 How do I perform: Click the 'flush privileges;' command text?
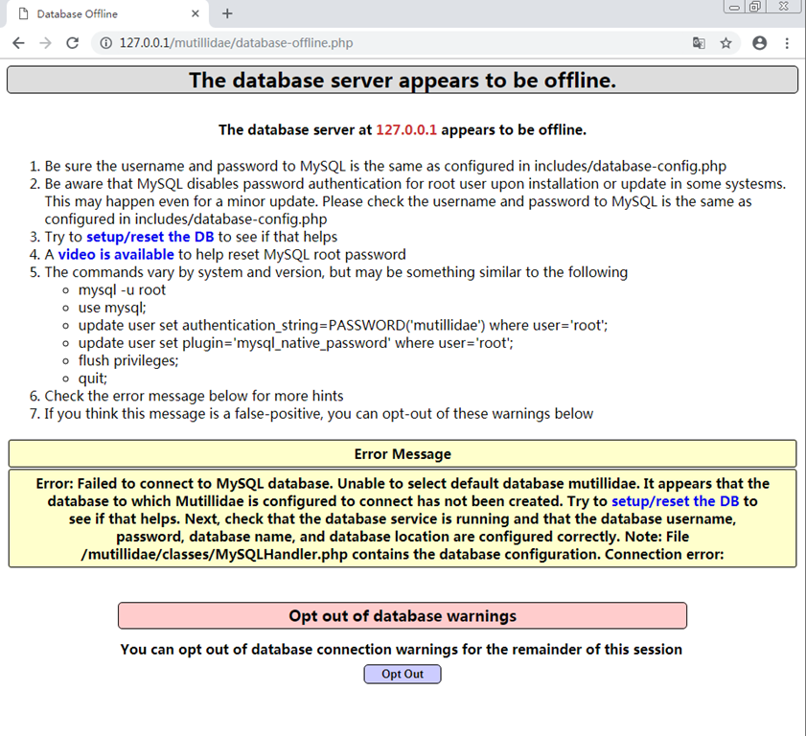click(128, 360)
